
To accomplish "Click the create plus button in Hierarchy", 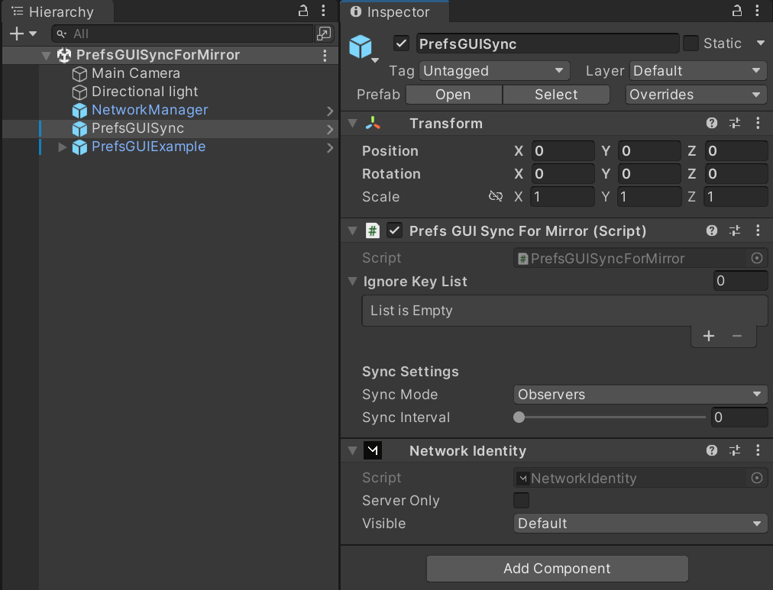I will click(x=16, y=34).
